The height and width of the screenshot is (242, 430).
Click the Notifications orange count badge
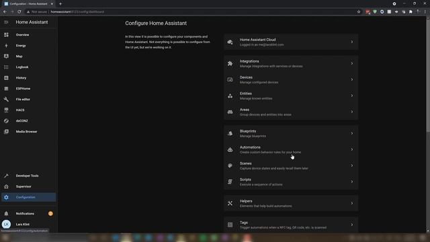click(50, 214)
